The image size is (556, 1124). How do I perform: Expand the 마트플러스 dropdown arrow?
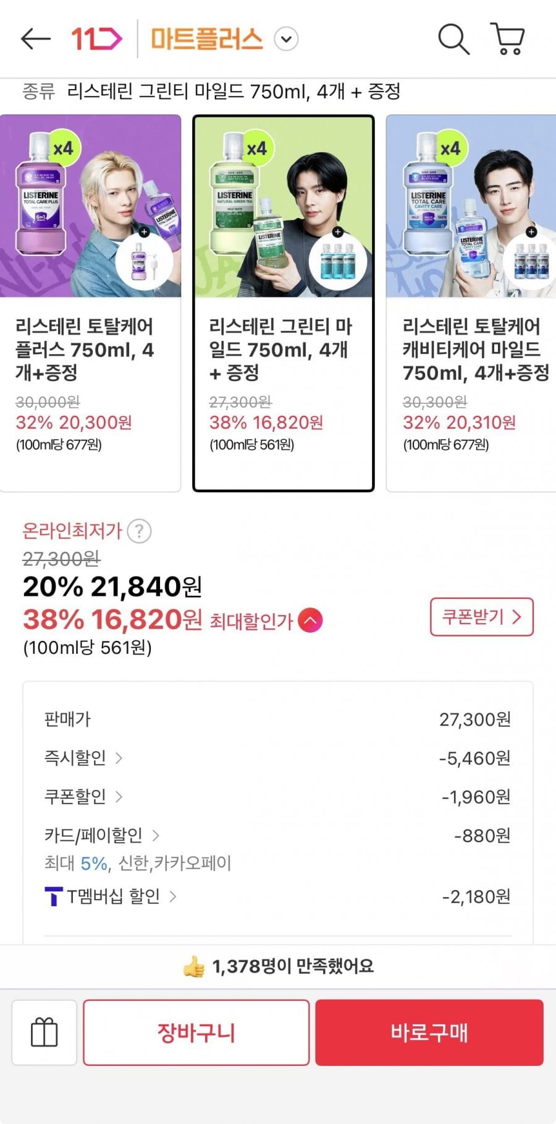pos(286,39)
